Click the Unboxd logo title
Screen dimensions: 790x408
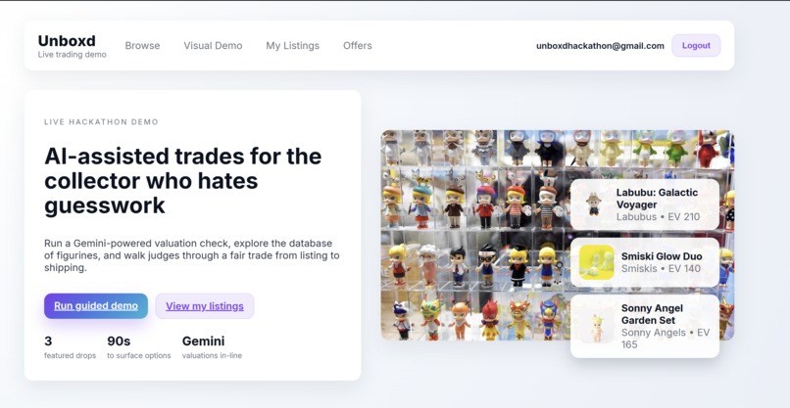coord(67,41)
